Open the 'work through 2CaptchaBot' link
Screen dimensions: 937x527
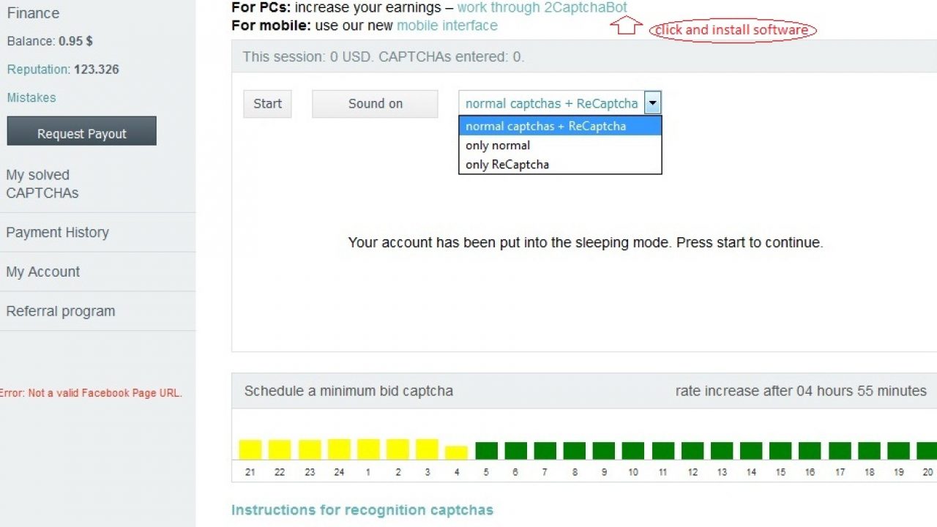542,7
